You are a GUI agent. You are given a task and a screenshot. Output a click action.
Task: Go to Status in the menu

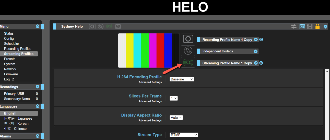pos(9,33)
